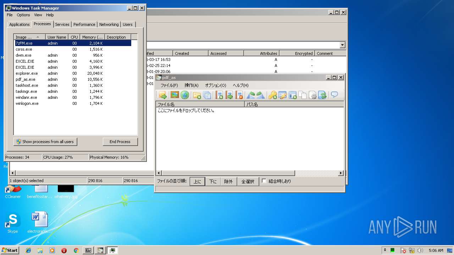
Task: Click the stacked pages icon in pdf_as toolbar
Action: tap(207, 95)
